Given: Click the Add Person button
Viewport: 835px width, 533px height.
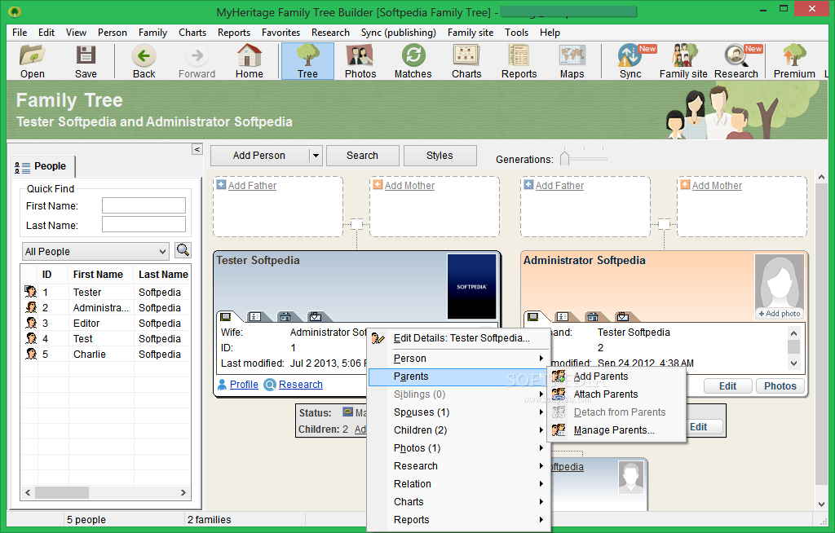Looking at the screenshot, I should (x=259, y=156).
